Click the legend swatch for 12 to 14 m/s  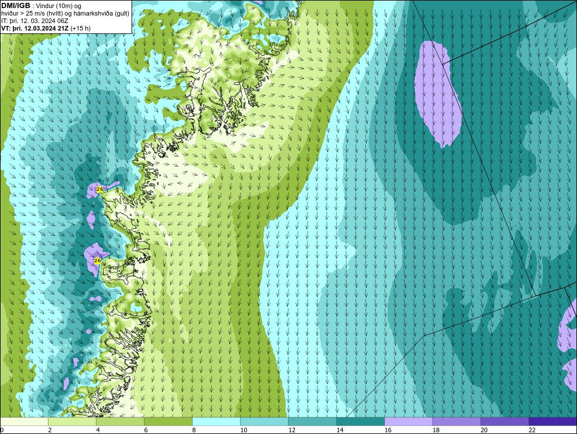pos(312,421)
